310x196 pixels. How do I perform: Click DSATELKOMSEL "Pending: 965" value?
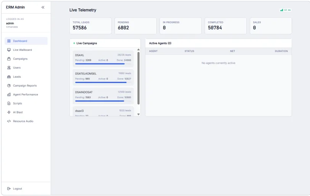[82, 79]
